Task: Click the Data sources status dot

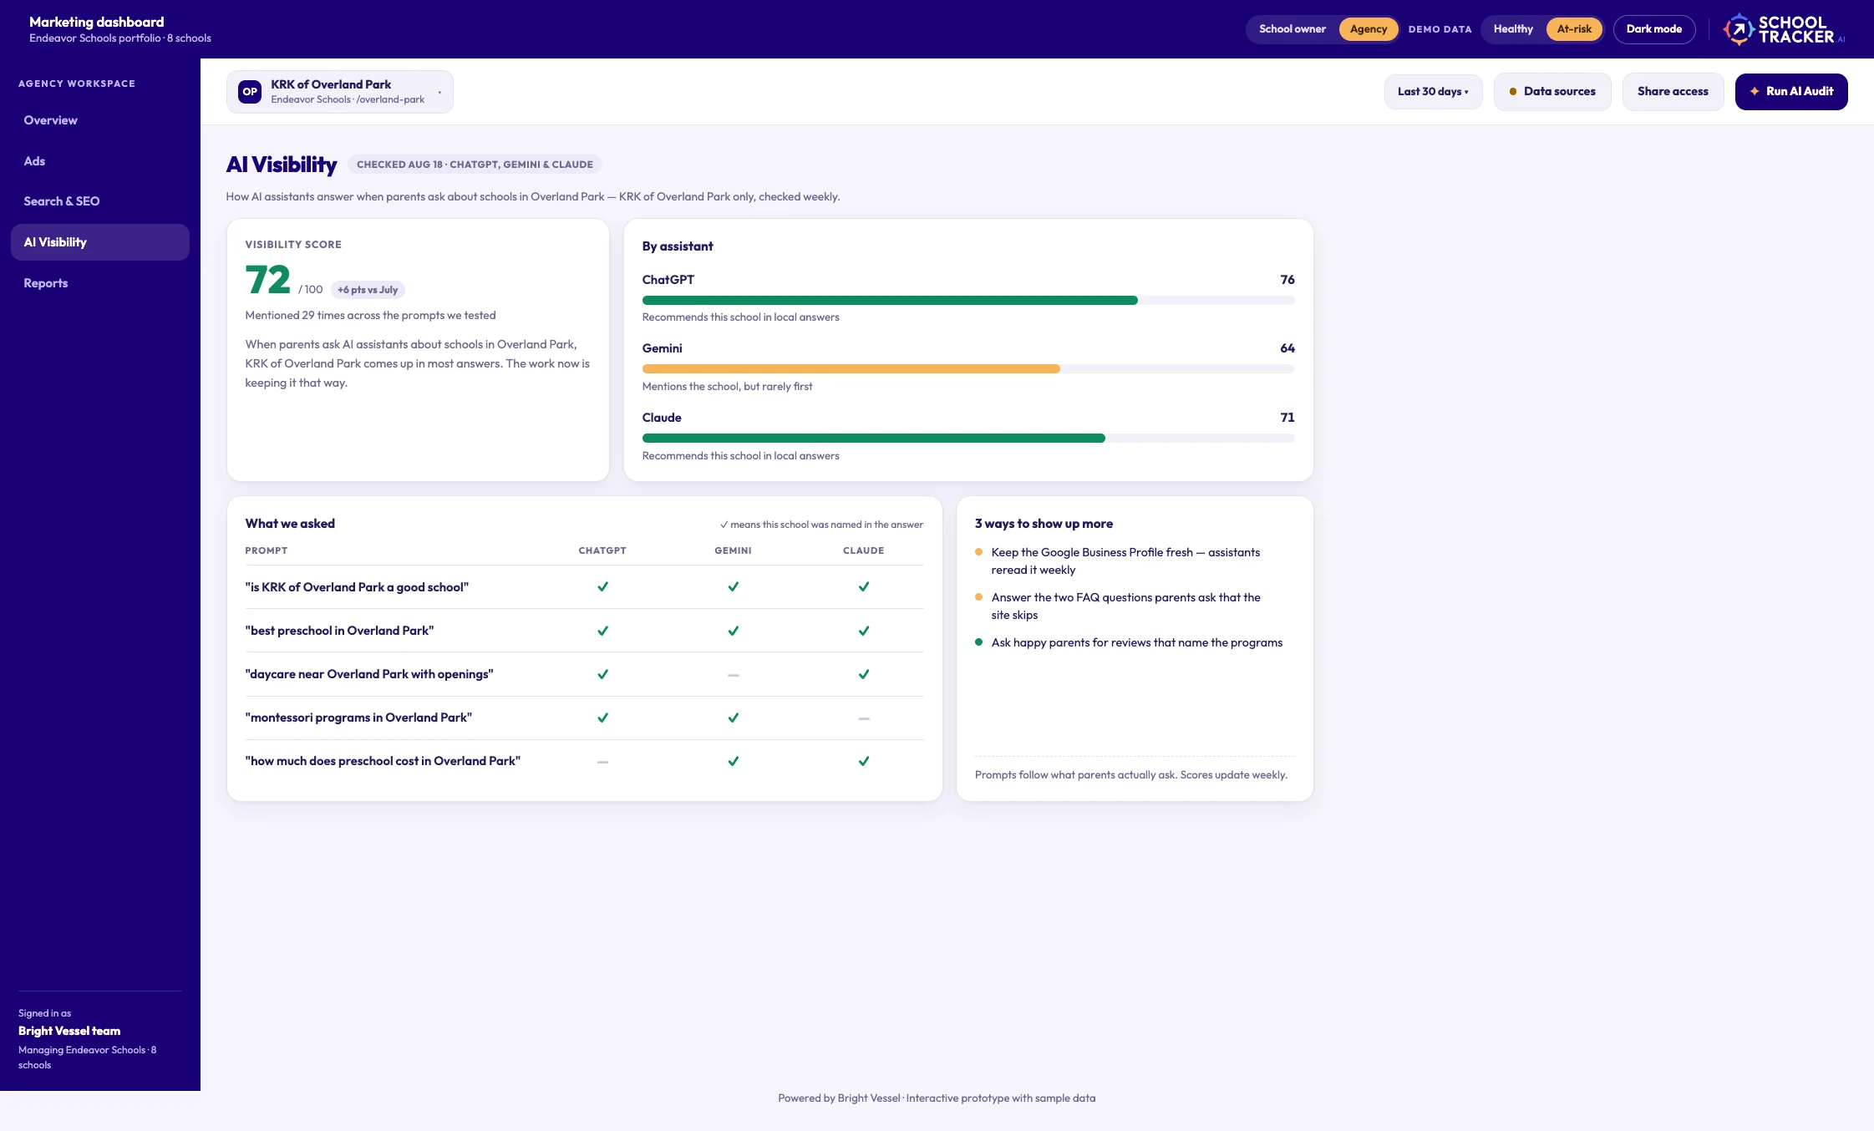Action: tap(1513, 92)
